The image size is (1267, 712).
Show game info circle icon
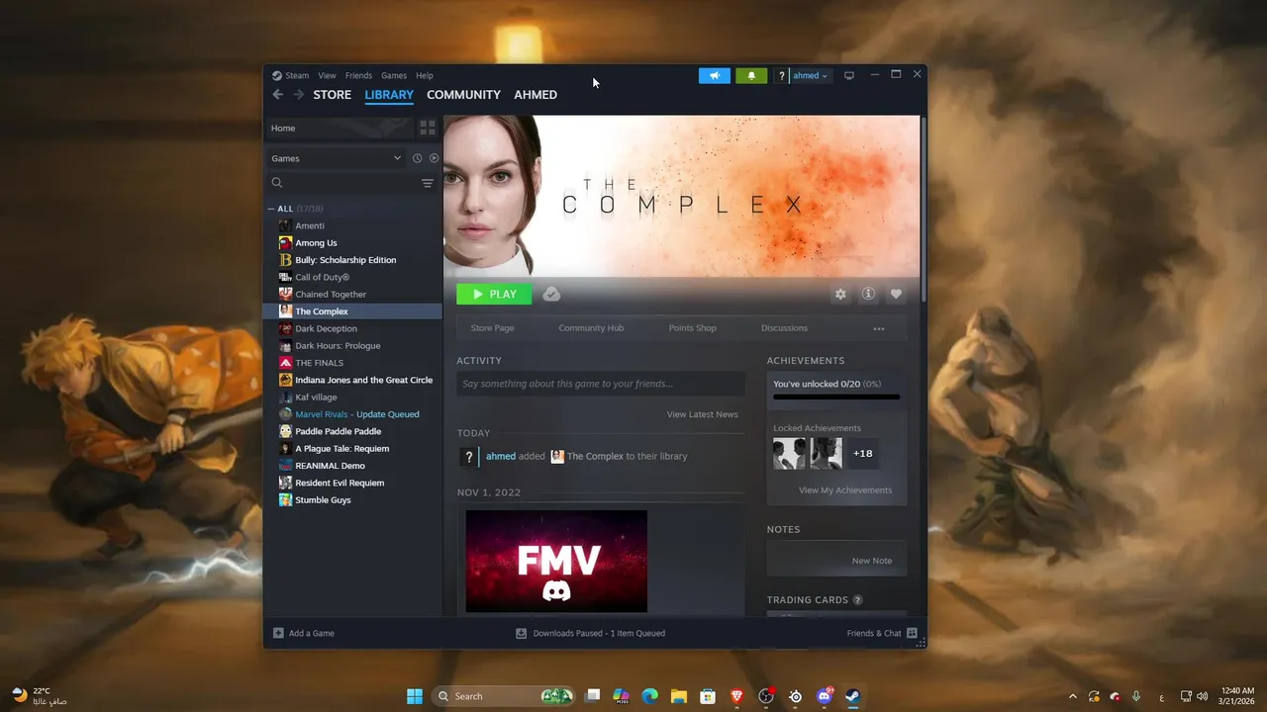tap(868, 294)
